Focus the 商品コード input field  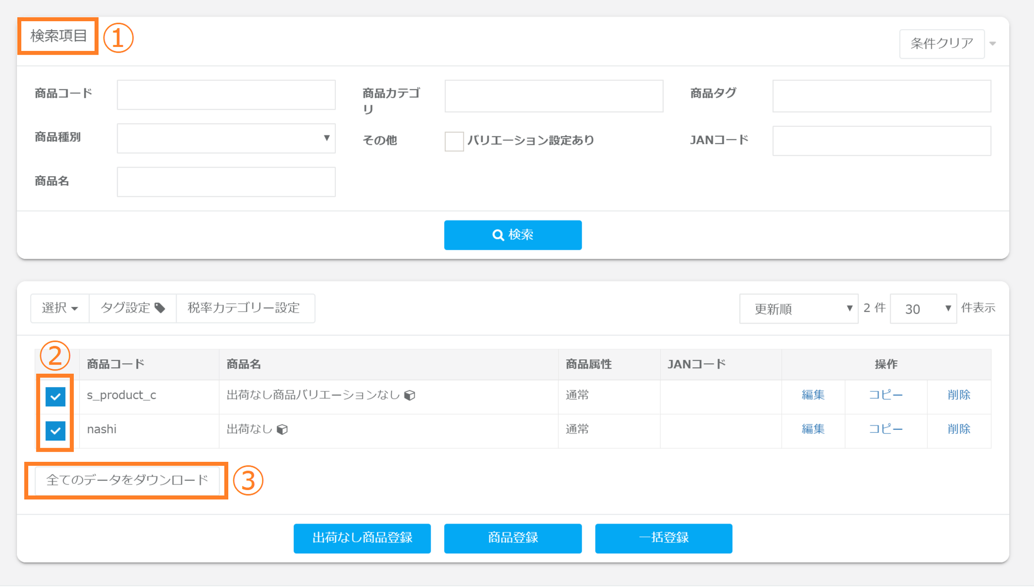(226, 94)
